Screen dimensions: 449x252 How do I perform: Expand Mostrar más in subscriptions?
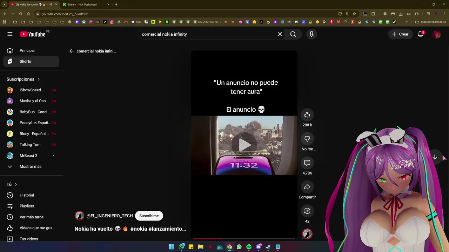click(32, 166)
